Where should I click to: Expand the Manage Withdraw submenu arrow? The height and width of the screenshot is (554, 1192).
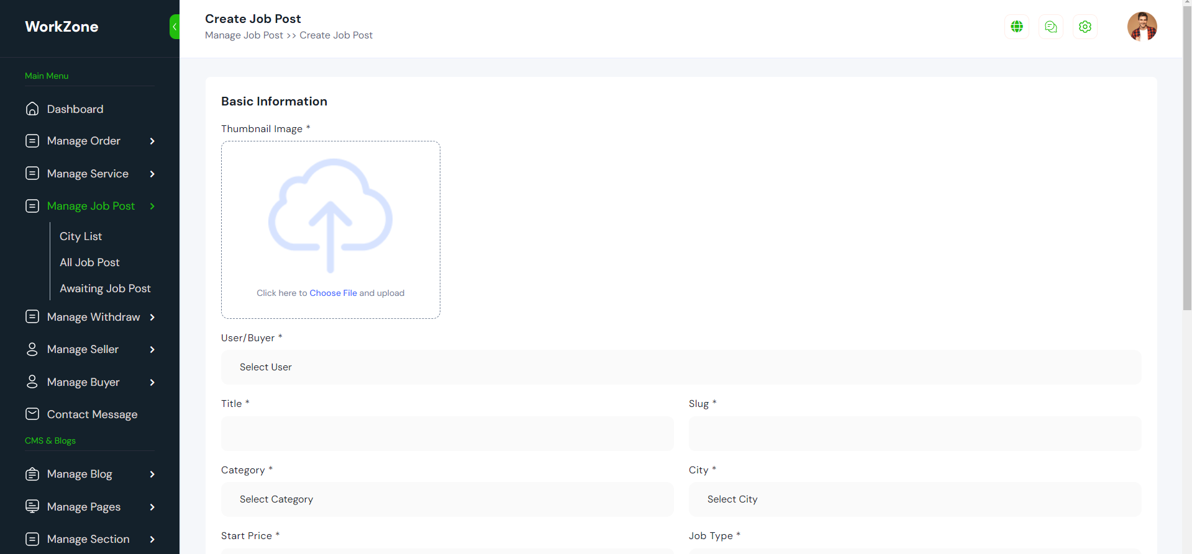(152, 317)
